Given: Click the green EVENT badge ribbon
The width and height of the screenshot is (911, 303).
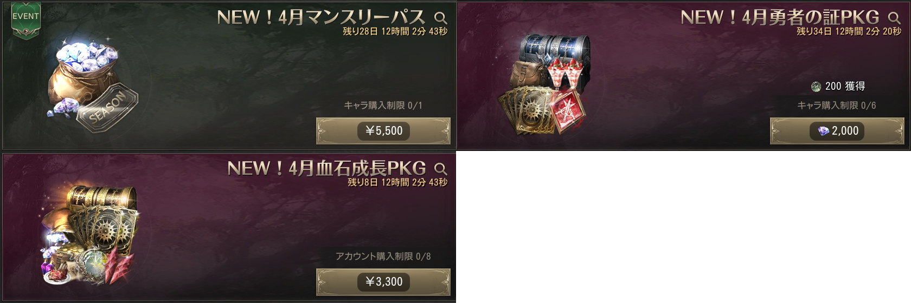Looking at the screenshot, I should pos(25,21).
